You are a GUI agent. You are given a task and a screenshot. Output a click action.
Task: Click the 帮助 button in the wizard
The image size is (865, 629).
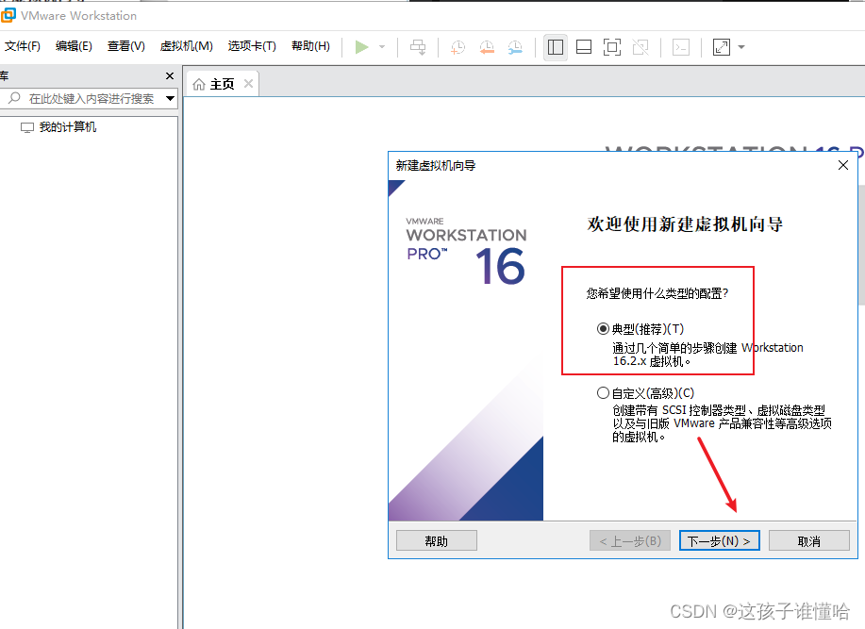(437, 540)
